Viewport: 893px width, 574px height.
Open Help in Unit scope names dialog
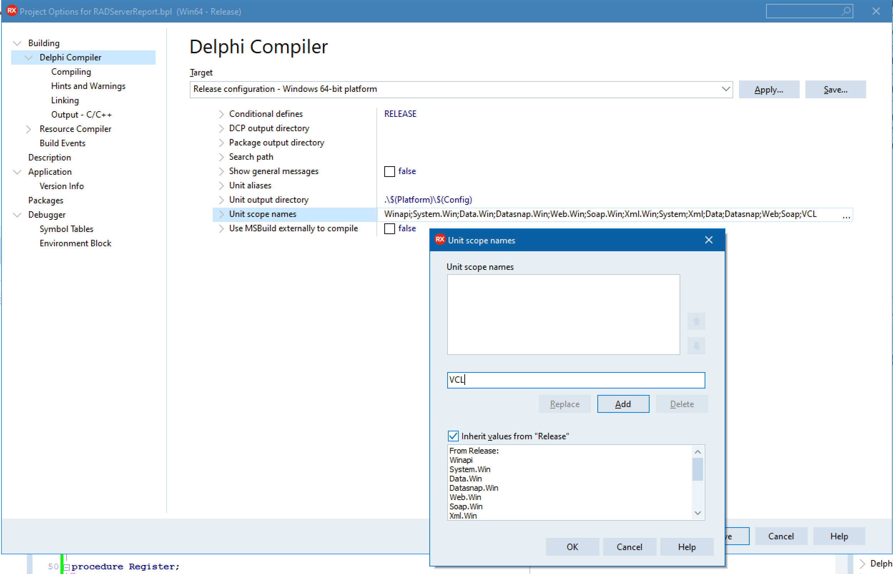tap(686, 547)
